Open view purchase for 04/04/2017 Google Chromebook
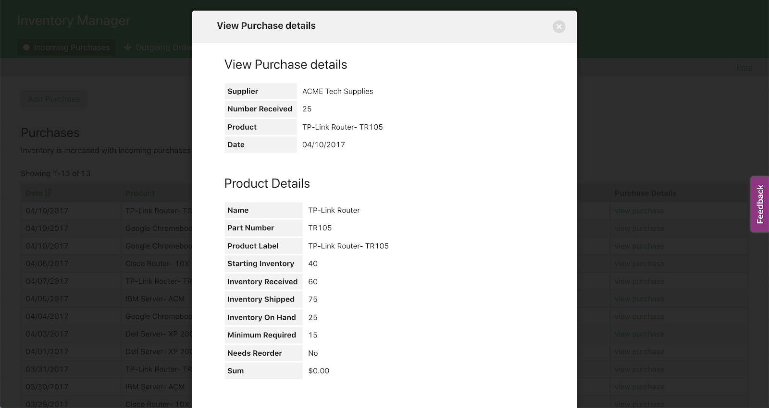The height and width of the screenshot is (408, 769). (x=639, y=316)
